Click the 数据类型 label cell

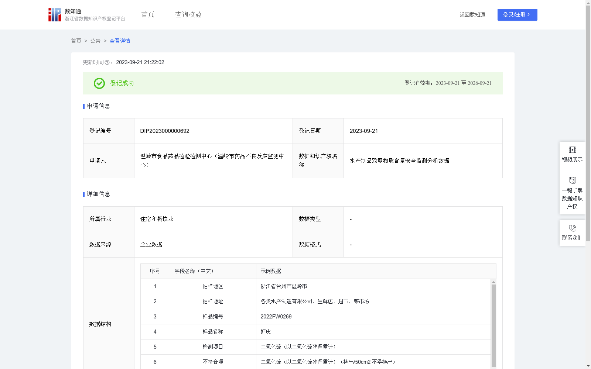318,219
